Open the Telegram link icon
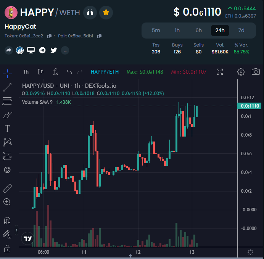The image size is (264, 259). [x=42, y=50]
